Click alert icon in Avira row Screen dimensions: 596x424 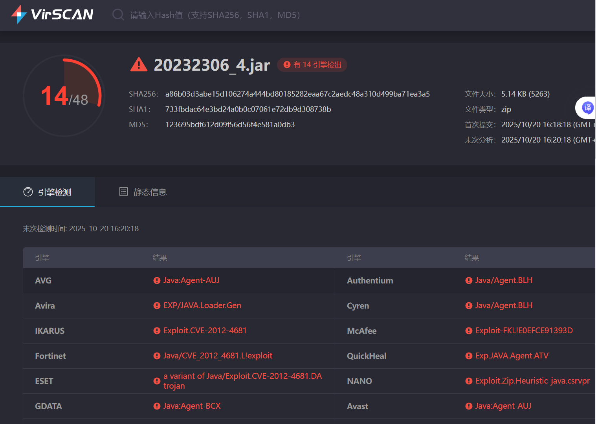pos(157,306)
